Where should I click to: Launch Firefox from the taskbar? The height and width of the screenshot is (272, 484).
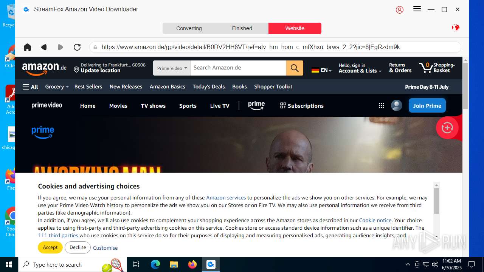[x=192, y=264]
